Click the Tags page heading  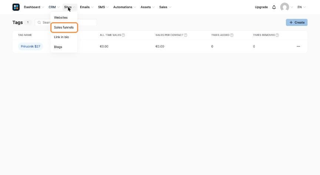[17, 23]
